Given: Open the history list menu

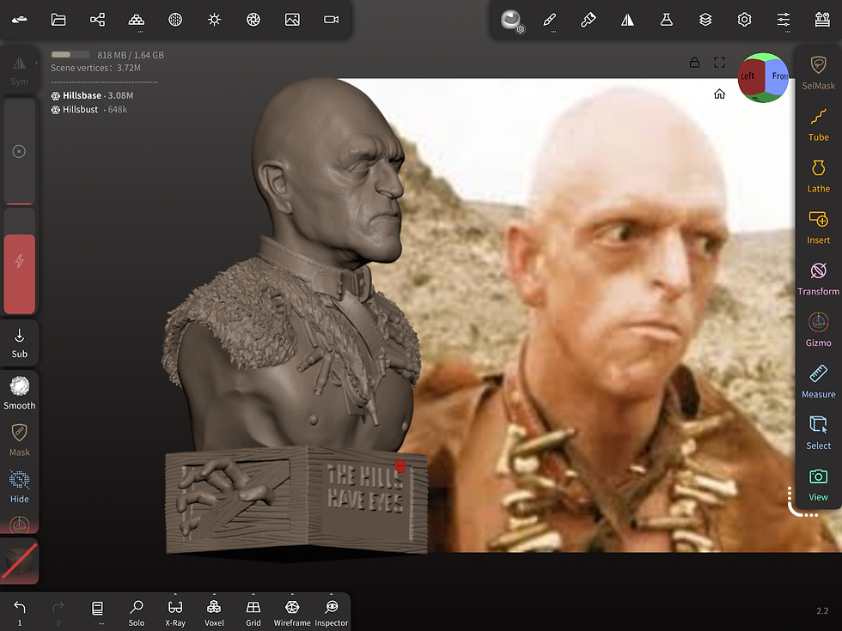Looking at the screenshot, I should (x=98, y=611).
